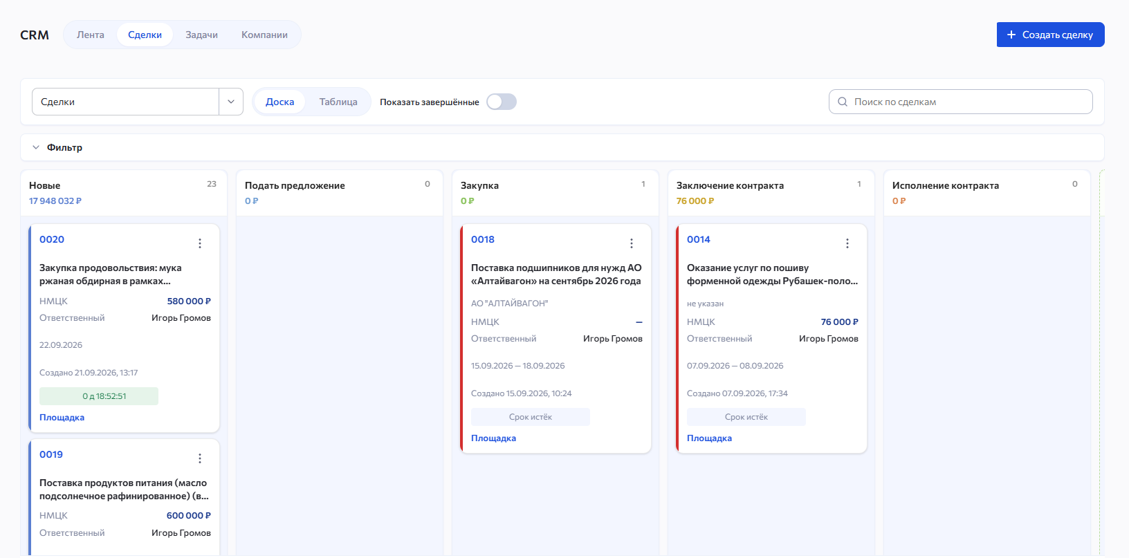Open the Площадка link on deal 0014
Screen dimensions: 1129x558
point(710,438)
